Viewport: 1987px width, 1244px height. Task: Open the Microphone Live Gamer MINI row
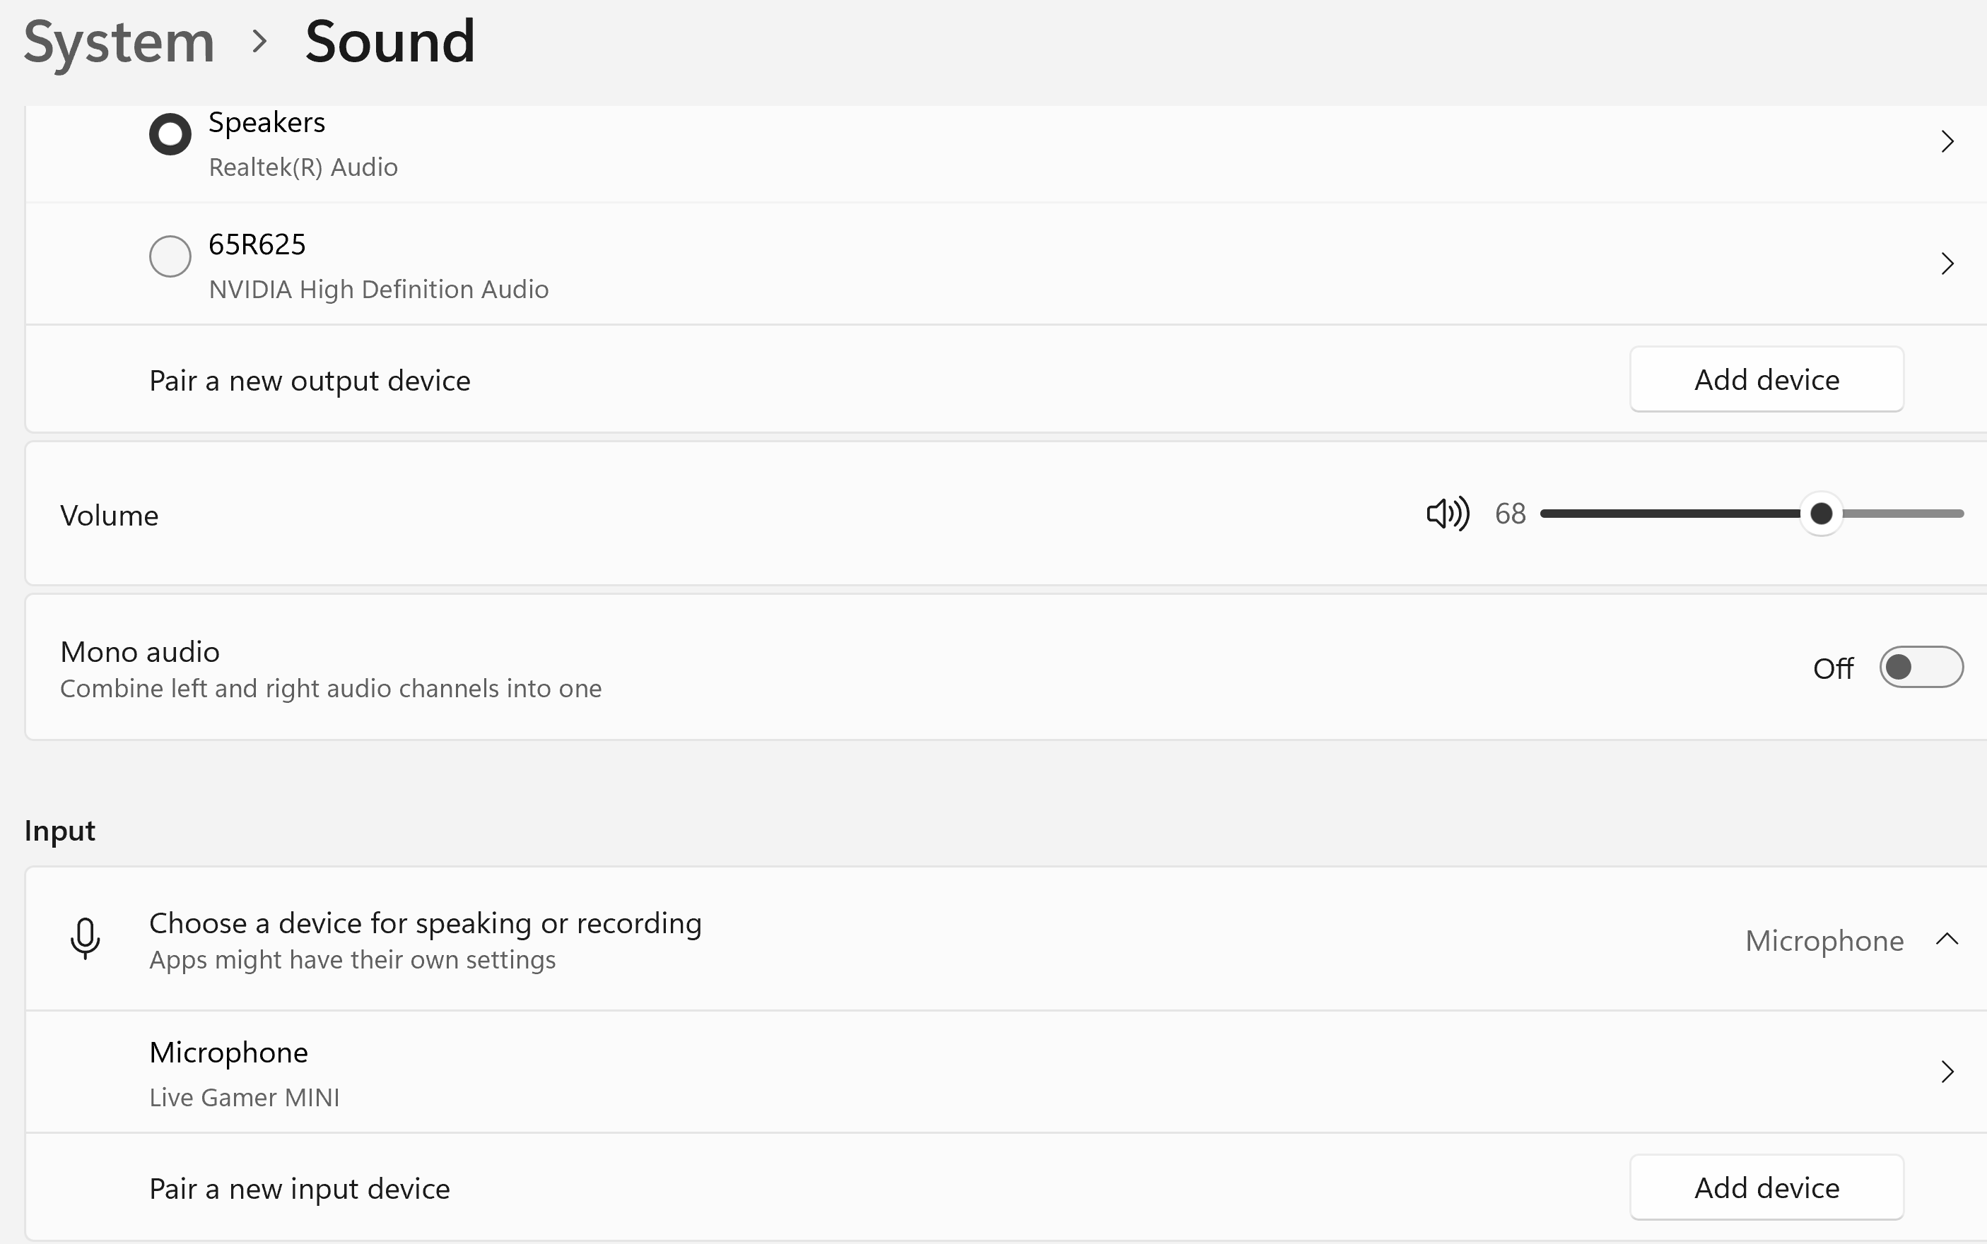tap(243, 1073)
